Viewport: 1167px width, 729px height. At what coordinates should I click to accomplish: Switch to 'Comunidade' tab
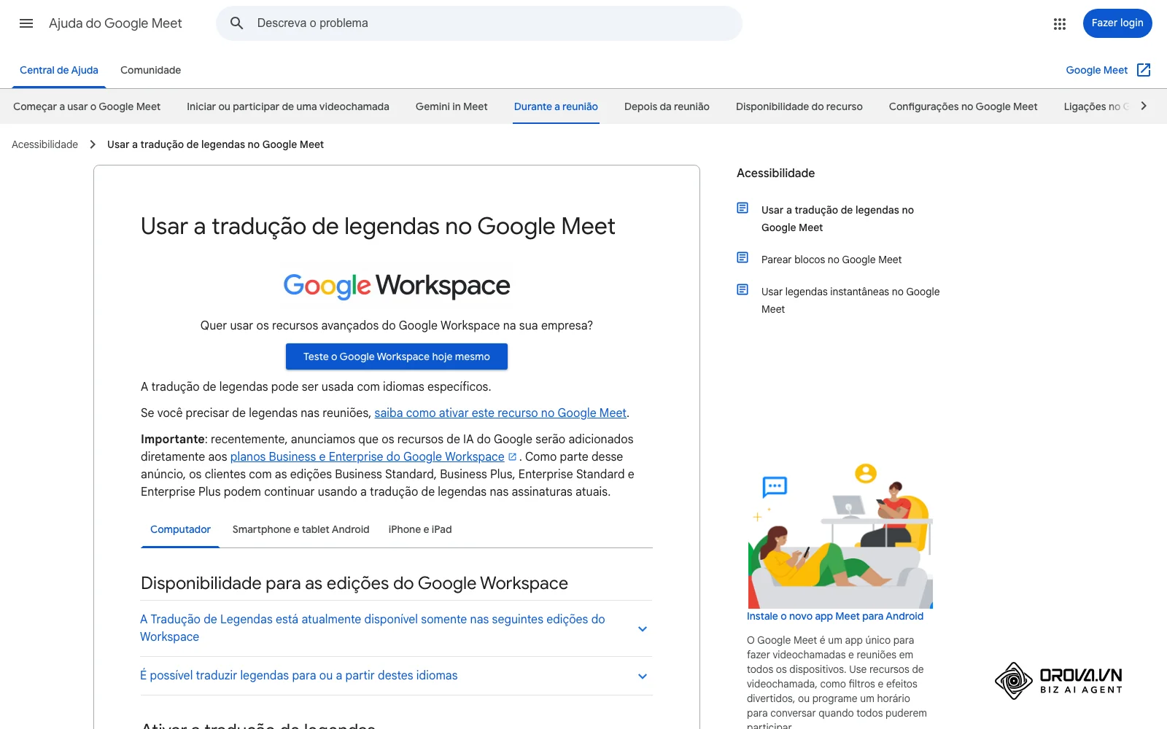150,70
